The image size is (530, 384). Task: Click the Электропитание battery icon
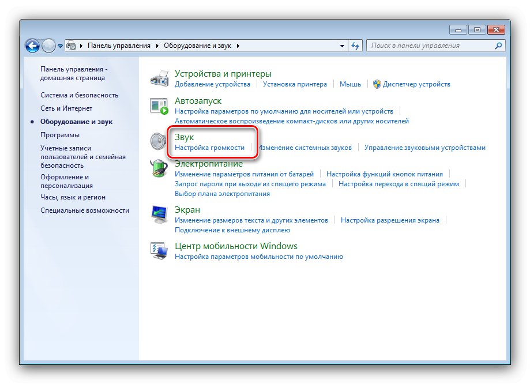pos(159,168)
